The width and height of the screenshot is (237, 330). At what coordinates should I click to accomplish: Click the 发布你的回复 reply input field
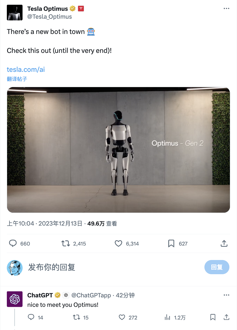[113, 267]
